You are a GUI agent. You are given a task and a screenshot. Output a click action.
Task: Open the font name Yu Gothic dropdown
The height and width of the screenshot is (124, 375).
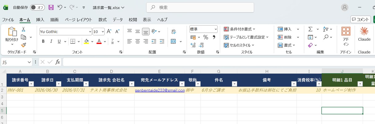pos(90,31)
